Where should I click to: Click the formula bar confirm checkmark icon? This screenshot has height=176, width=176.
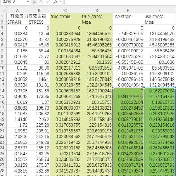pos(48,2)
